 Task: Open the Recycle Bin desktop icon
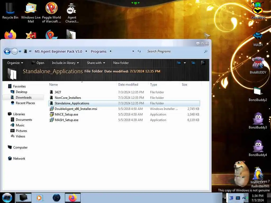pyautogui.click(x=10, y=11)
